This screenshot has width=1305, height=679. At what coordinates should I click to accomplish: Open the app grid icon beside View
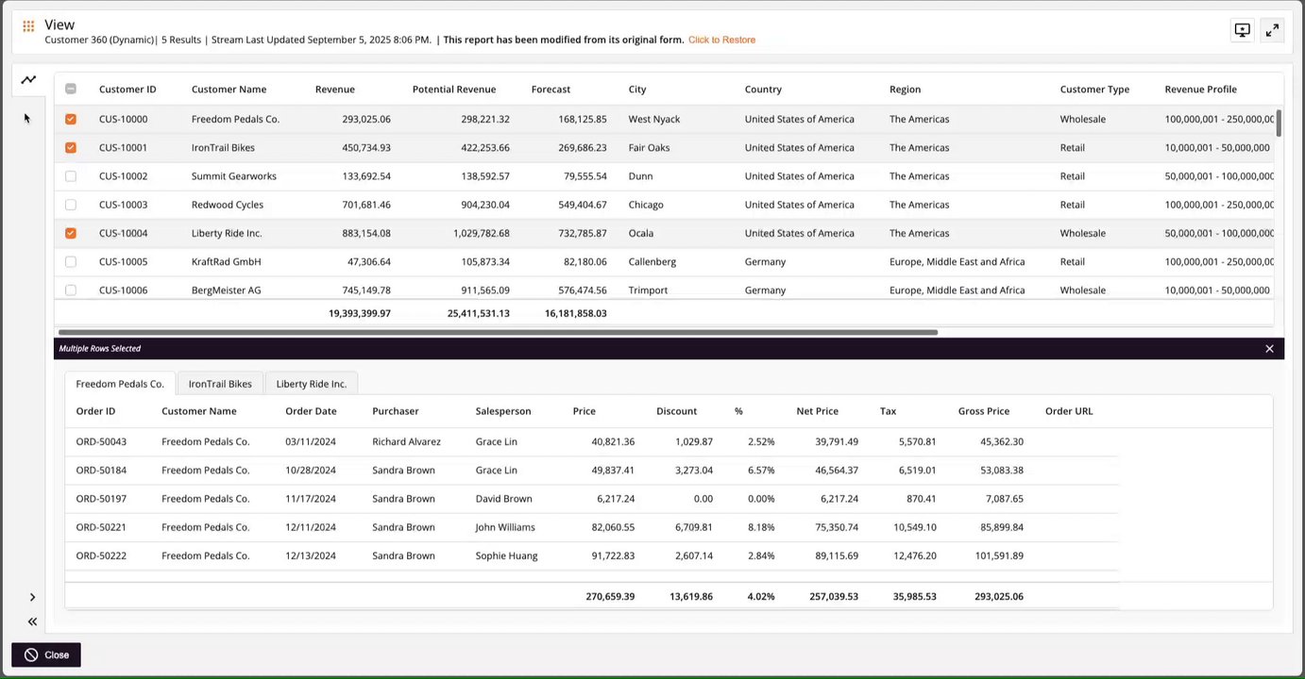point(28,26)
